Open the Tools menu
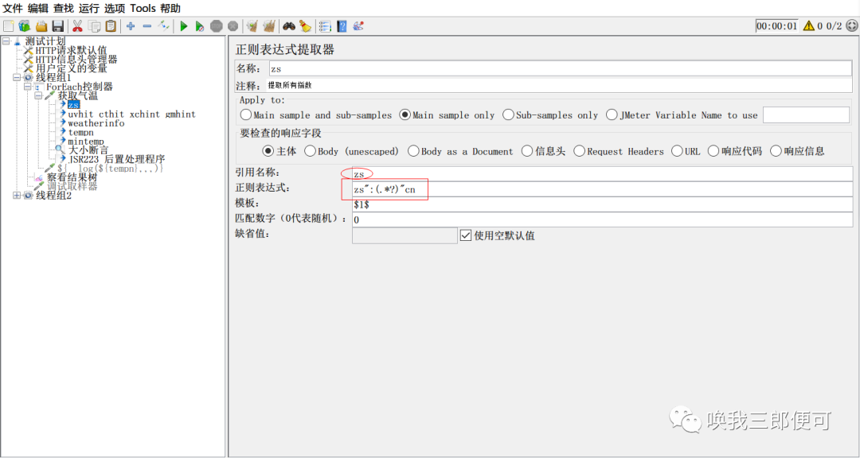Screen dimensions: 860x458 [x=143, y=8]
